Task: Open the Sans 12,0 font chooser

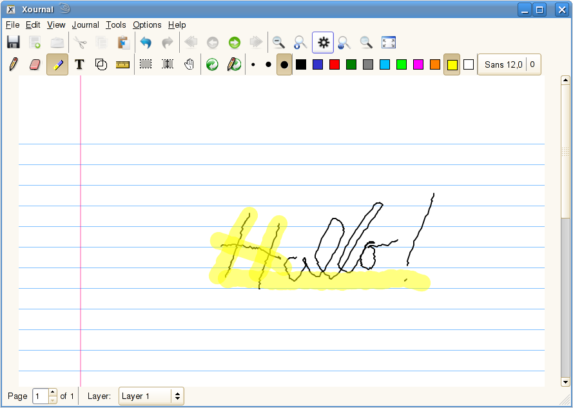Action: (503, 64)
